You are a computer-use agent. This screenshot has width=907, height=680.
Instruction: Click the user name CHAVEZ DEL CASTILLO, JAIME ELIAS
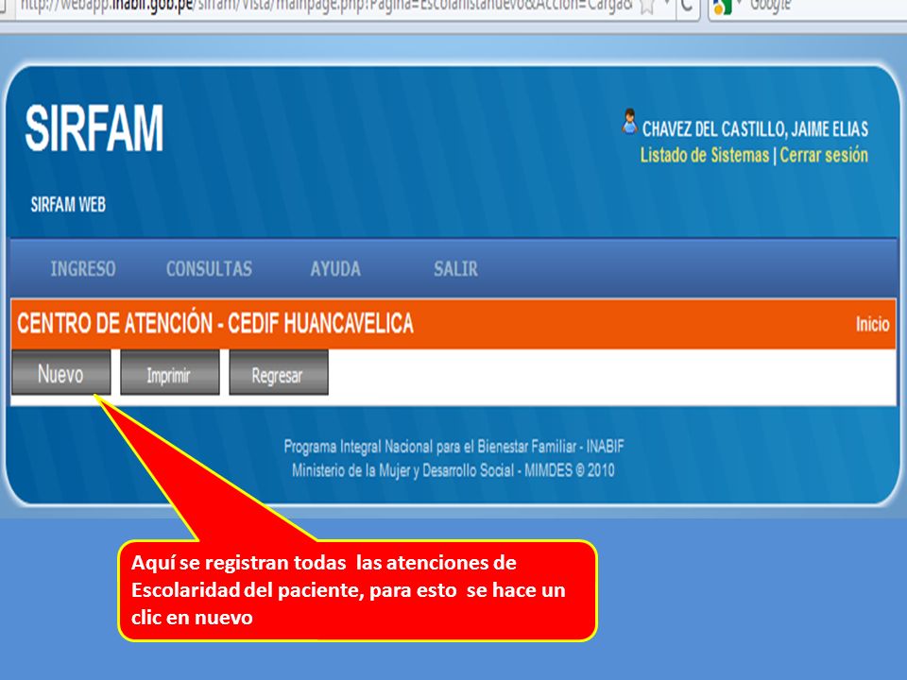(x=755, y=128)
